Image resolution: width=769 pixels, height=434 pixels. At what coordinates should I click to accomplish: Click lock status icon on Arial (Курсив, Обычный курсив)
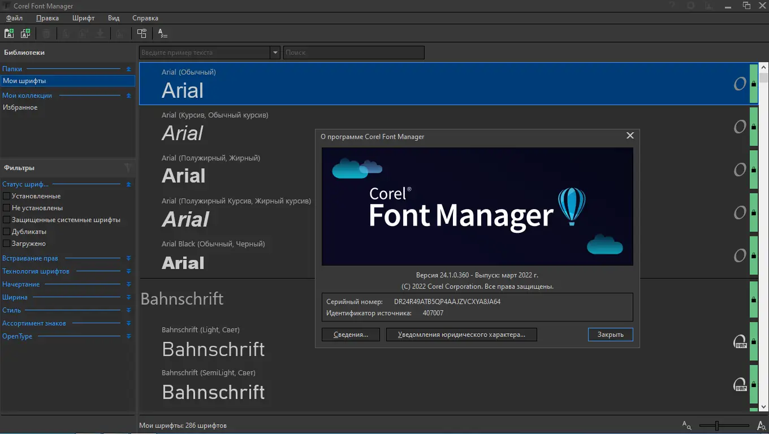(x=754, y=127)
